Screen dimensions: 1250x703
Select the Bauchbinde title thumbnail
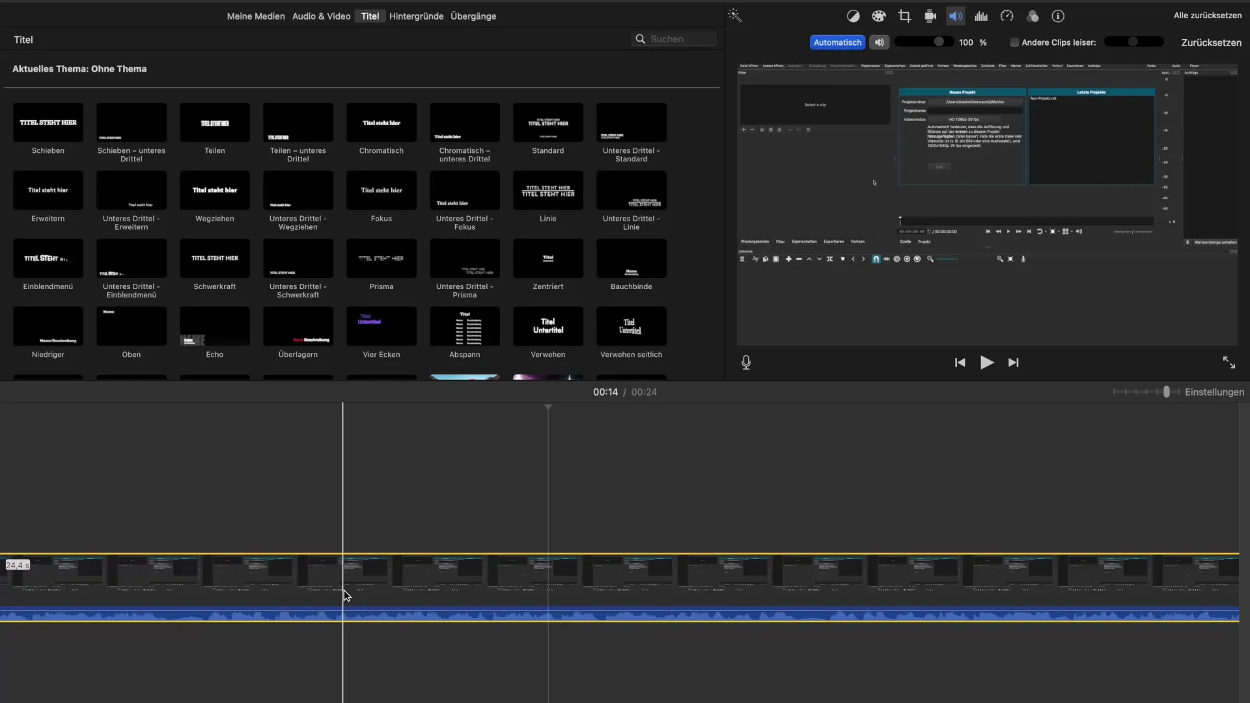(x=632, y=258)
